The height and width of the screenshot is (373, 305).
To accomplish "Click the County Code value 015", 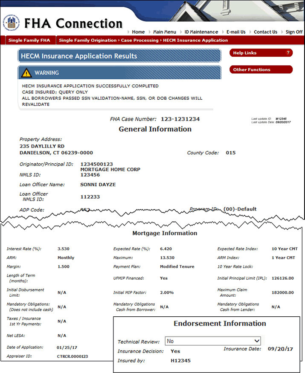I will [x=231, y=153].
